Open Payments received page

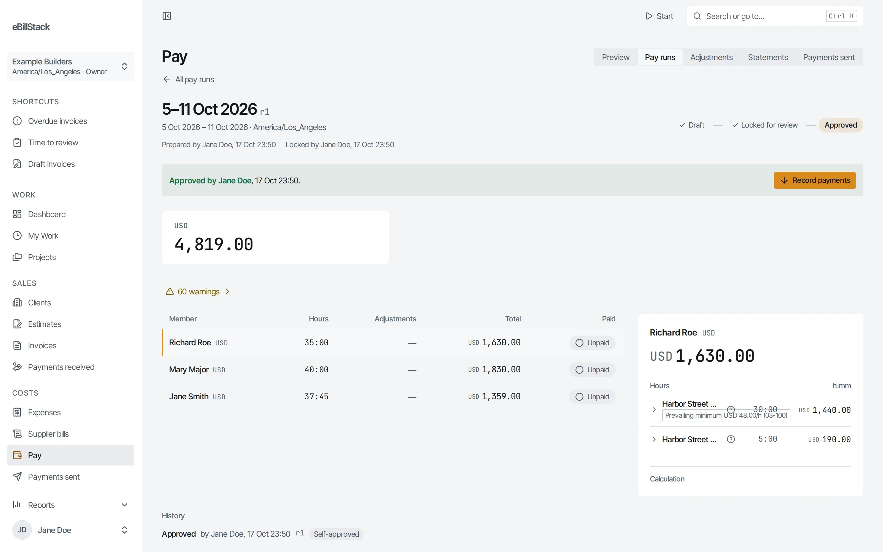(71, 367)
